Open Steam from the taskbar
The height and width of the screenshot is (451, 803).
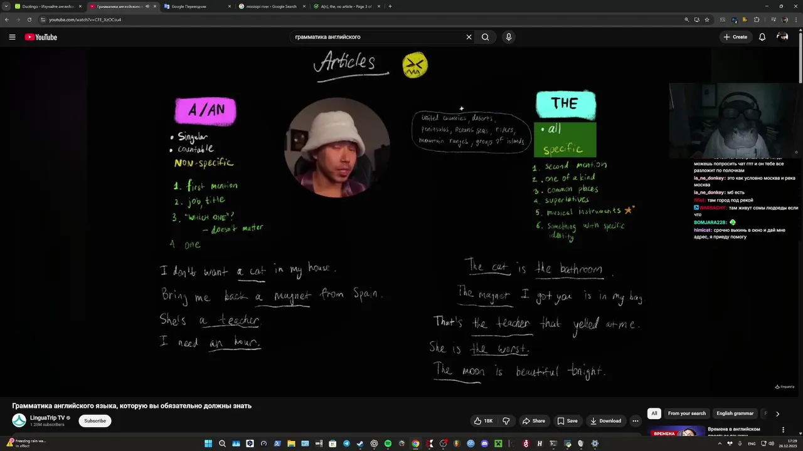click(x=360, y=443)
